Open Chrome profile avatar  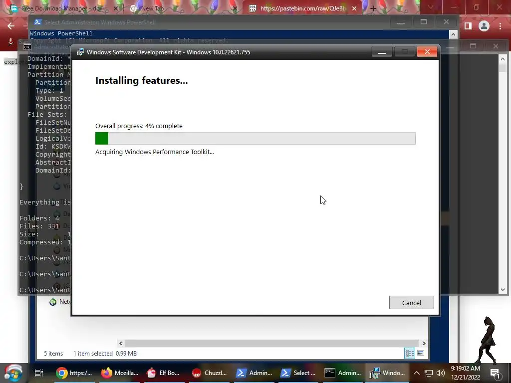(x=484, y=26)
